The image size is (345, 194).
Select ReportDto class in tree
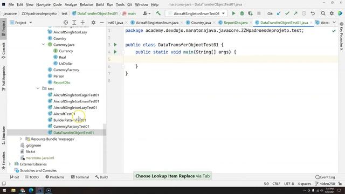pyautogui.click(x=61, y=82)
